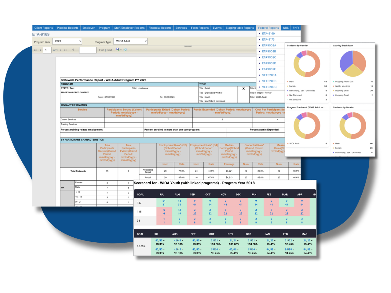391x293 pixels.
Task: Click the Next link in report toolbar
Action: [109, 50]
